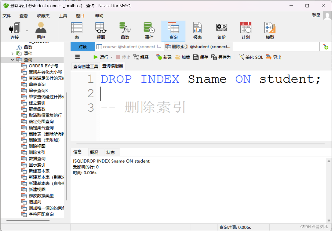Save the query with 保存
Image resolution: width=332 pixels, height=231 pixels.
pos(201,57)
